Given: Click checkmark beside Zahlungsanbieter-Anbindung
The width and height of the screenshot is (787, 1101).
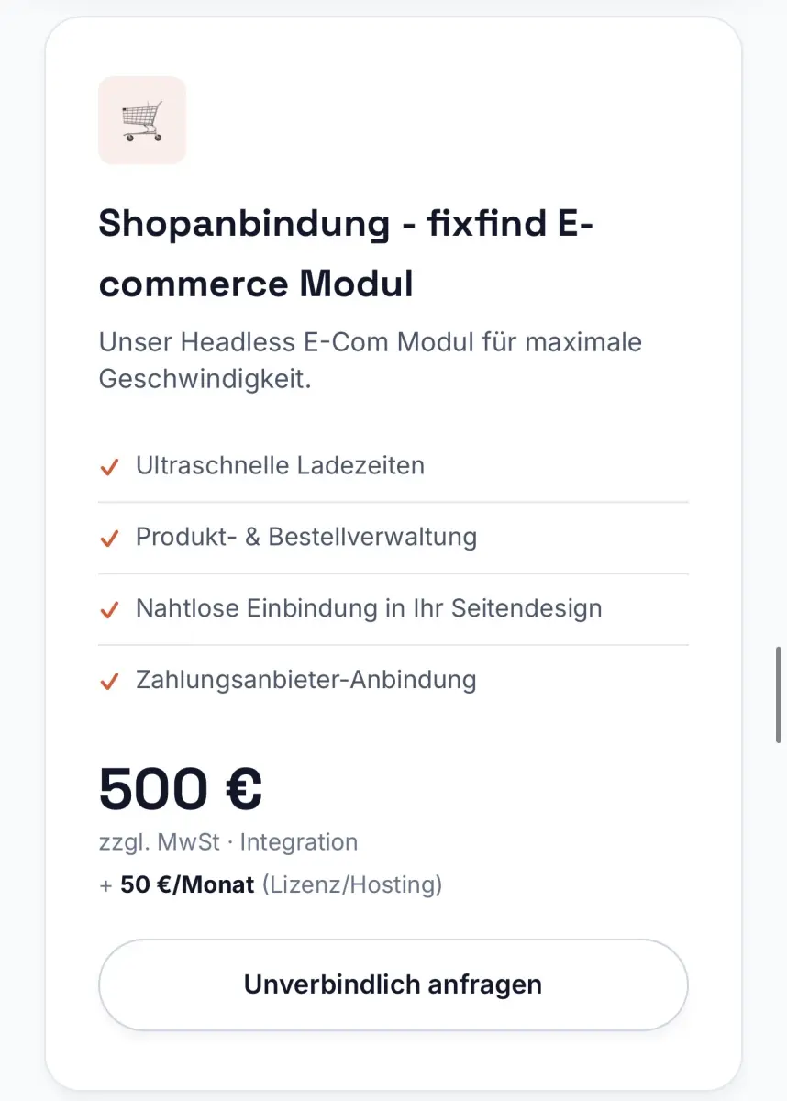Looking at the screenshot, I should click(x=109, y=682).
